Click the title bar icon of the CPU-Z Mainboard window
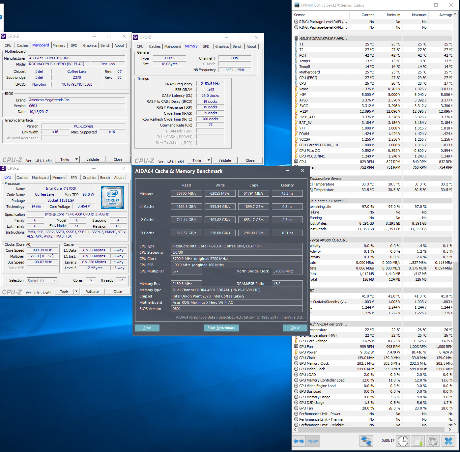The image size is (460, 452). point(3,36)
